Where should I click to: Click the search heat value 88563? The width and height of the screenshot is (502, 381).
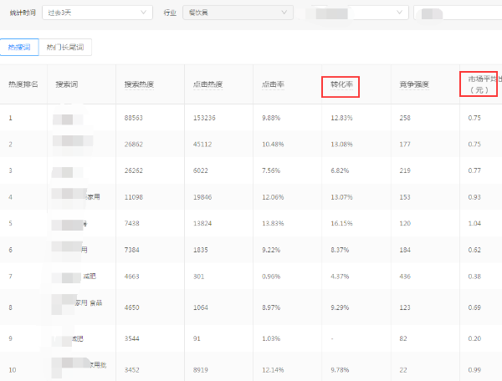coord(134,118)
